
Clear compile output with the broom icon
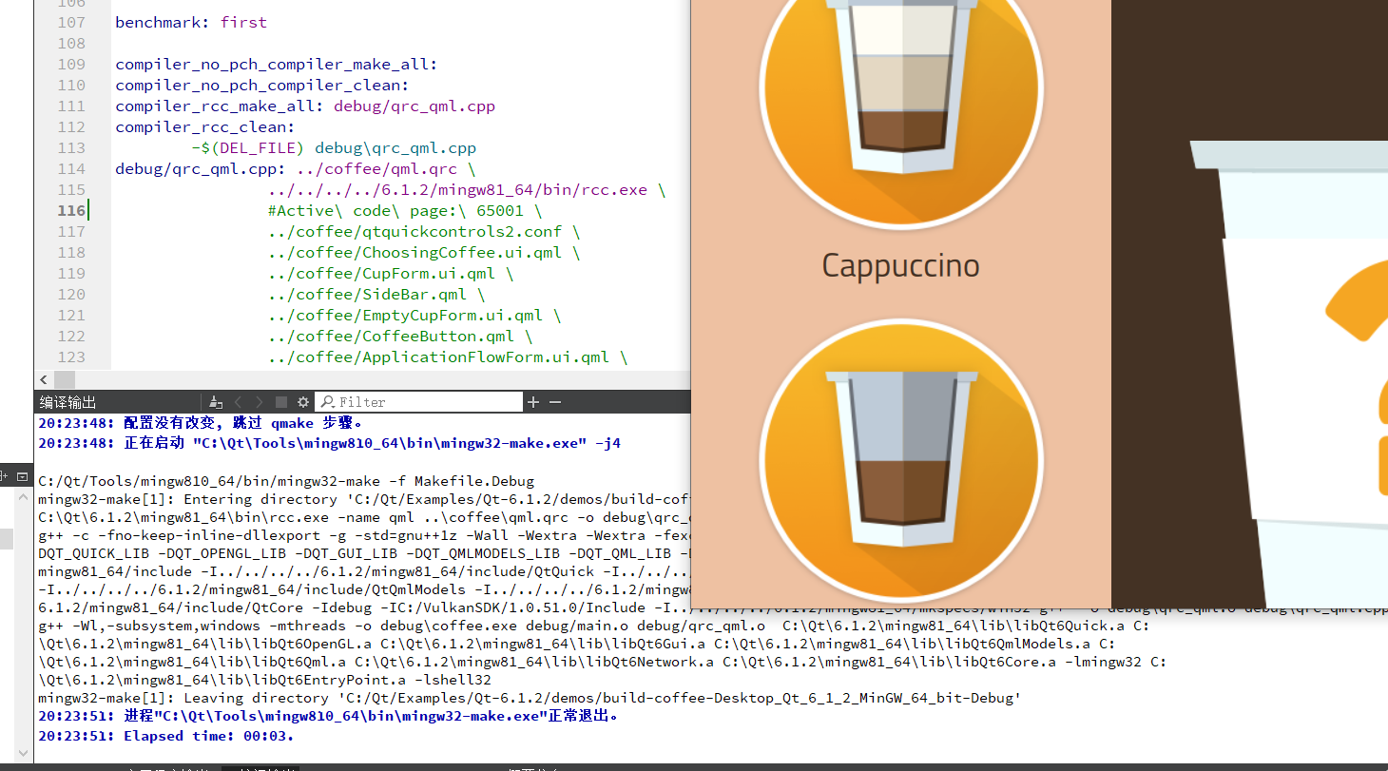(216, 401)
